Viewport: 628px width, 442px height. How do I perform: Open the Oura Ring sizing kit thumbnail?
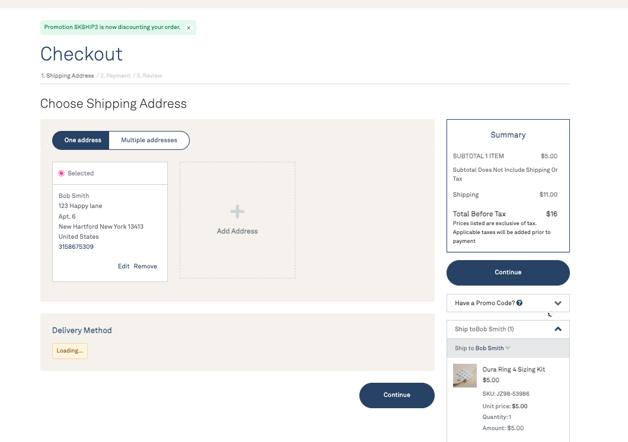[x=464, y=376]
